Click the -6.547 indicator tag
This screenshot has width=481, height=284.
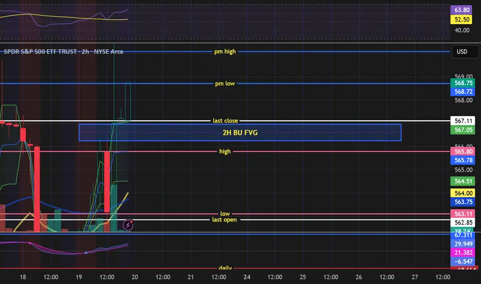[x=462, y=261]
